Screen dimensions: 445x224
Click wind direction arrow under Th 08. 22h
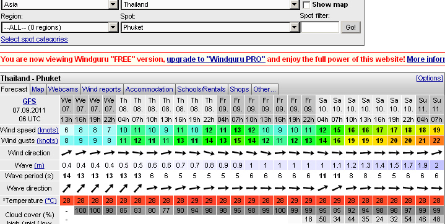pos(209,153)
